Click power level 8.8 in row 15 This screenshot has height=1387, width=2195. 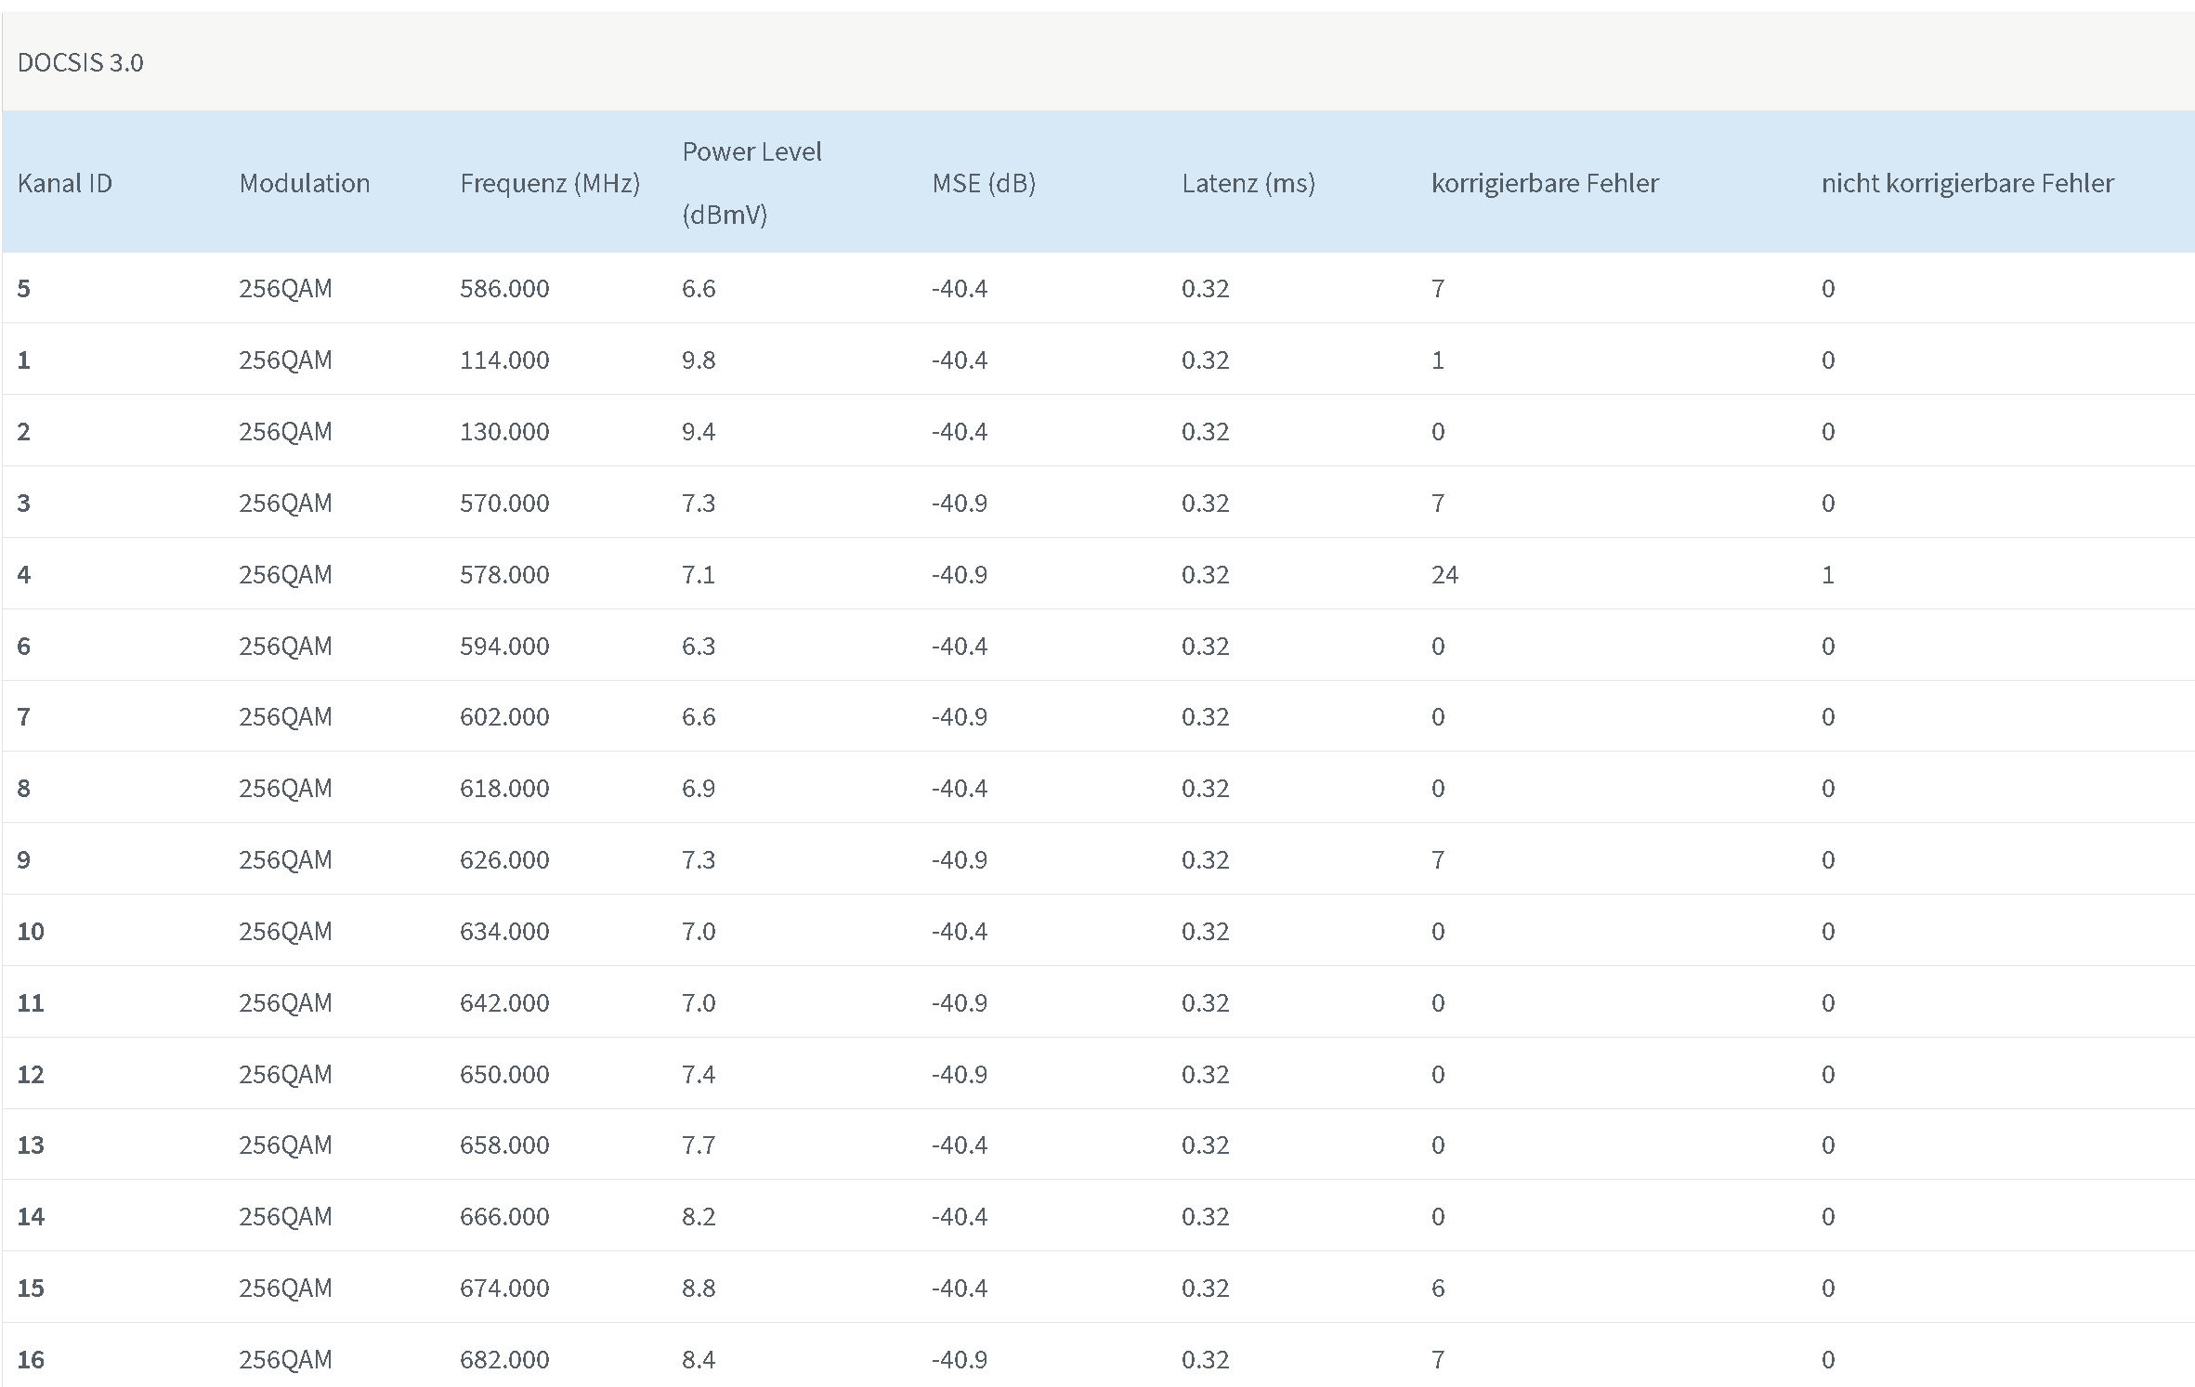[699, 1288]
